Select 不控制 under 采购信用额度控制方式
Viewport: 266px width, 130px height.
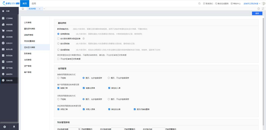pyautogui.click(x=59, y=99)
